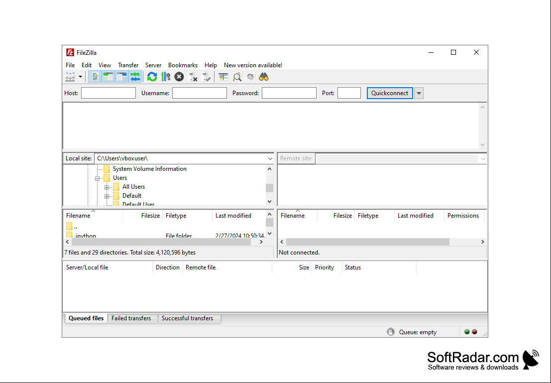Select the All Users tree folder
Image resolution: width=551 pixels, height=383 pixels.
click(x=133, y=187)
